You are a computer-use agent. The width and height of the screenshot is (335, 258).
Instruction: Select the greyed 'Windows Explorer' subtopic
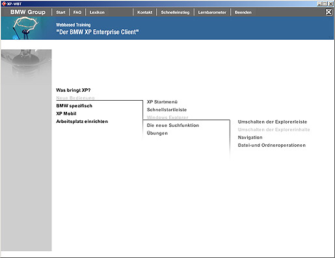click(167, 117)
